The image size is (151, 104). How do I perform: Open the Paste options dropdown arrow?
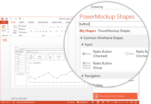click(x=4, y=33)
